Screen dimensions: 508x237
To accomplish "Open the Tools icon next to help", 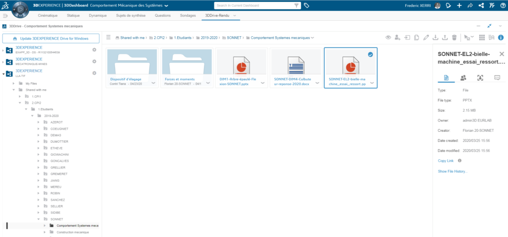I will [x=492, y=5].
